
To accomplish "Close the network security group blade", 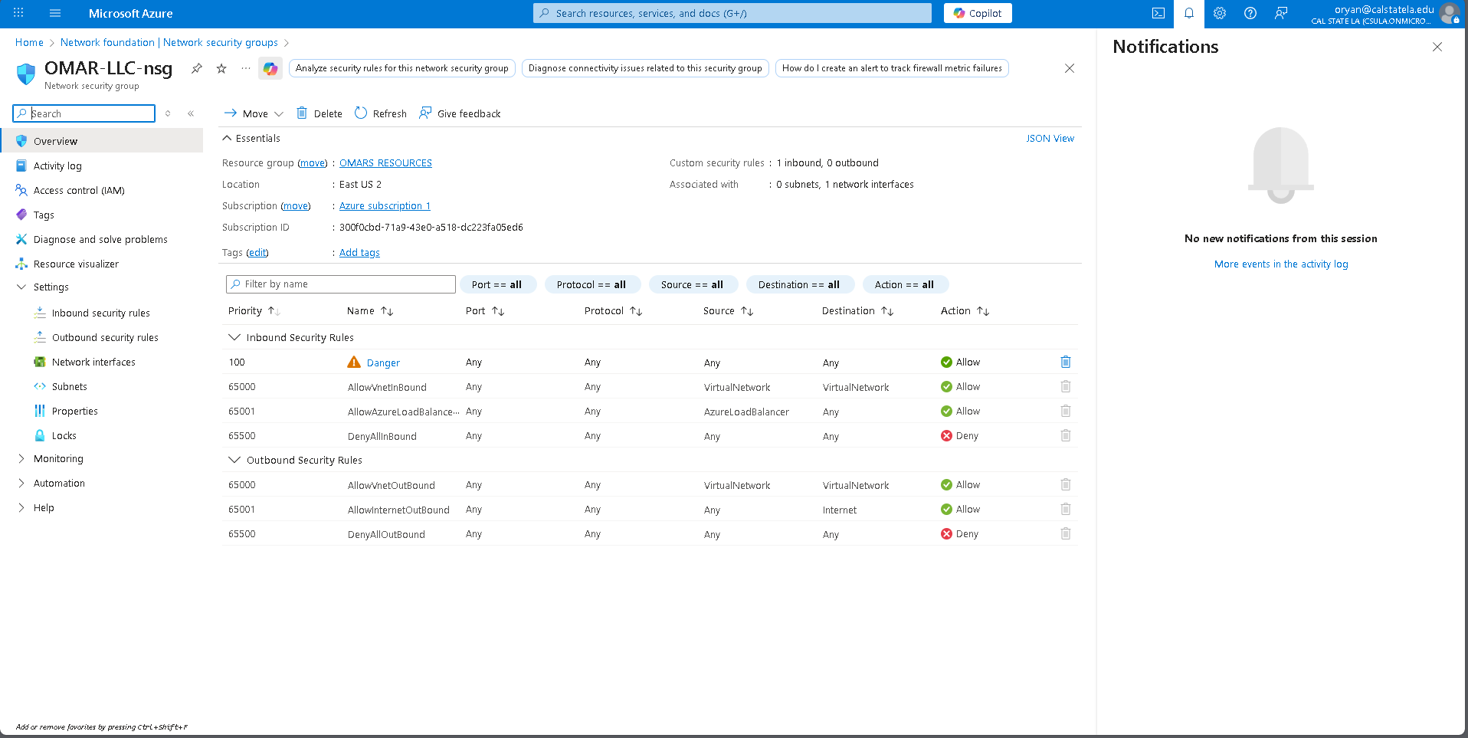I will 1070,68.
